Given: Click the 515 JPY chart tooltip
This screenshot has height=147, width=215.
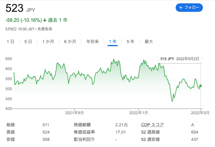Looking at the screenshot, I should pyautogui.click(x=180, y=59).
